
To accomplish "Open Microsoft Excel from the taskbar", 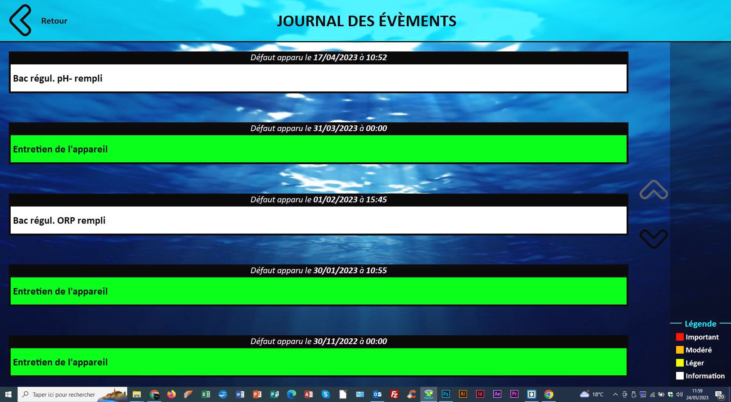I will 206,394.
